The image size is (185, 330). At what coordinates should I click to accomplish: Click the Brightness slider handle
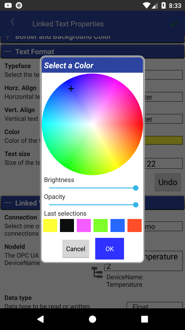coord(136,188)
